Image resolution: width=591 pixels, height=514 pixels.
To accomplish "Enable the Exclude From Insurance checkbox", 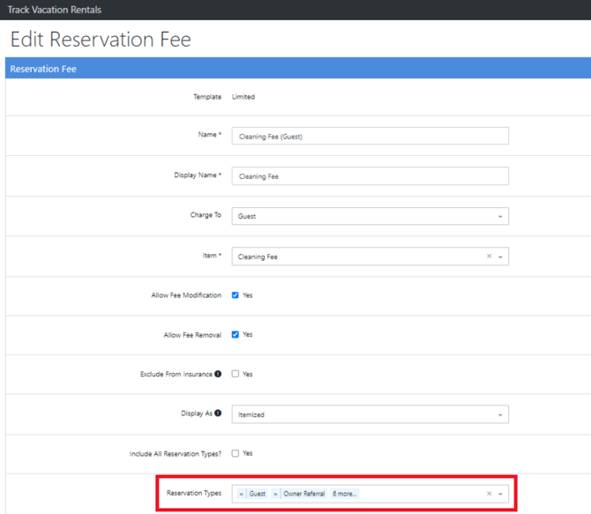I will 236,374.
